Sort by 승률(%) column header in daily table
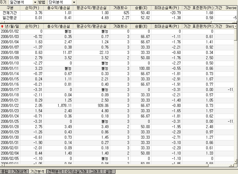238x174 pixels. tap(141, 26)
